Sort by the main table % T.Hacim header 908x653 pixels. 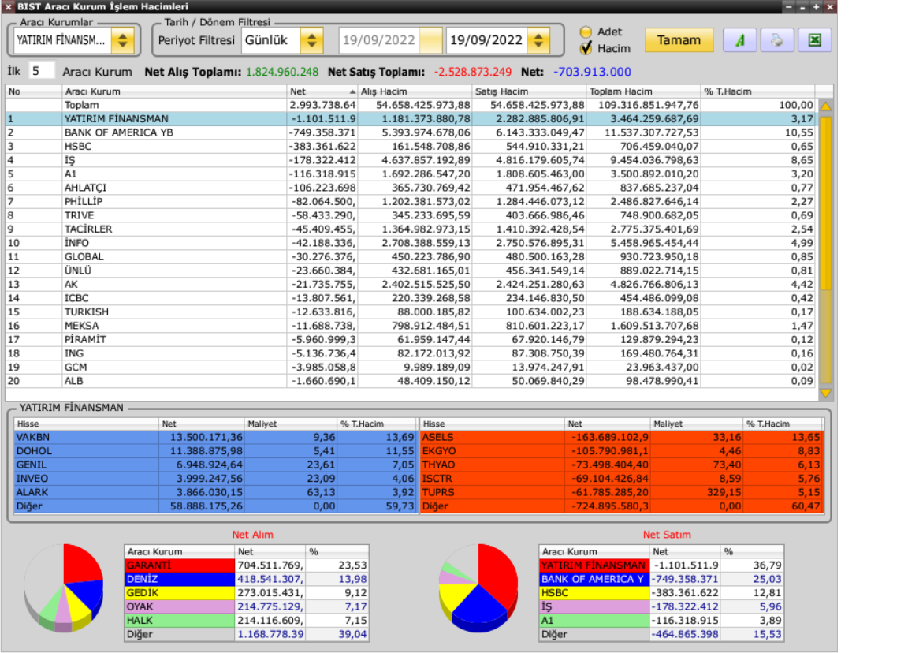tap(757, 91)
